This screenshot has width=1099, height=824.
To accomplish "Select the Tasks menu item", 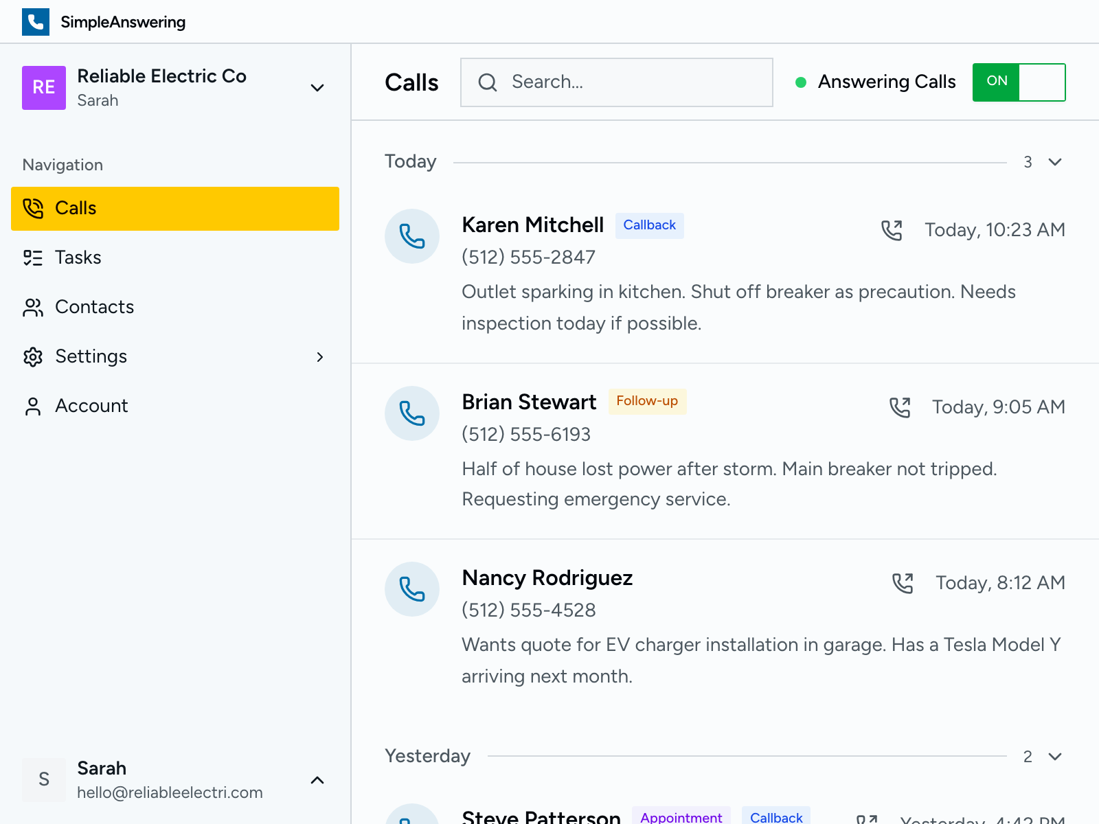I will 77,257.
